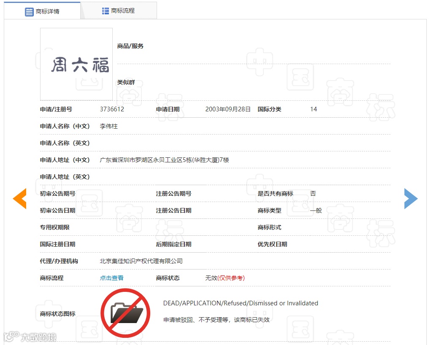Click the dead application status icon
Image resolution: width=431 pixels, height=345 pixels.
tap(125, 313)
